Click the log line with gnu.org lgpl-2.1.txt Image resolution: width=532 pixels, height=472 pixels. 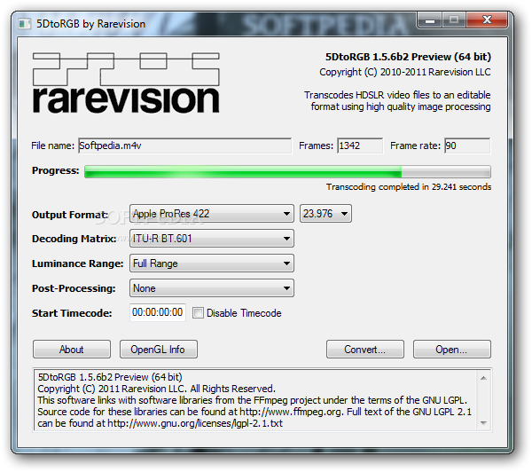tap(160, 423)
